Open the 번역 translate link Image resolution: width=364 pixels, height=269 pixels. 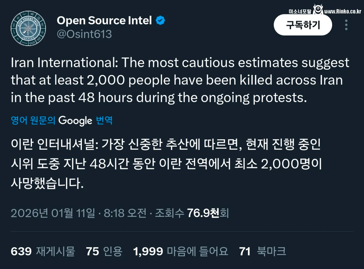click(104, 121)
